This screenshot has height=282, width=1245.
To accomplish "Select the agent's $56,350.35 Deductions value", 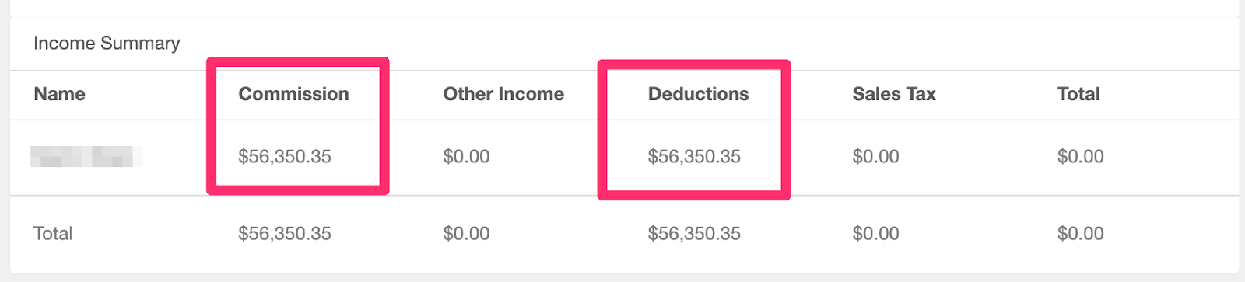I will (x=694, y=156).
